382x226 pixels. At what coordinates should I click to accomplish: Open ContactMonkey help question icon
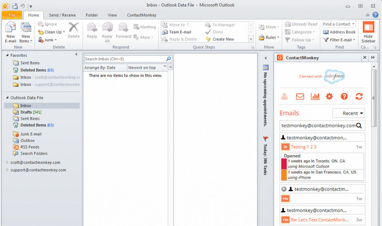(344, 97)
